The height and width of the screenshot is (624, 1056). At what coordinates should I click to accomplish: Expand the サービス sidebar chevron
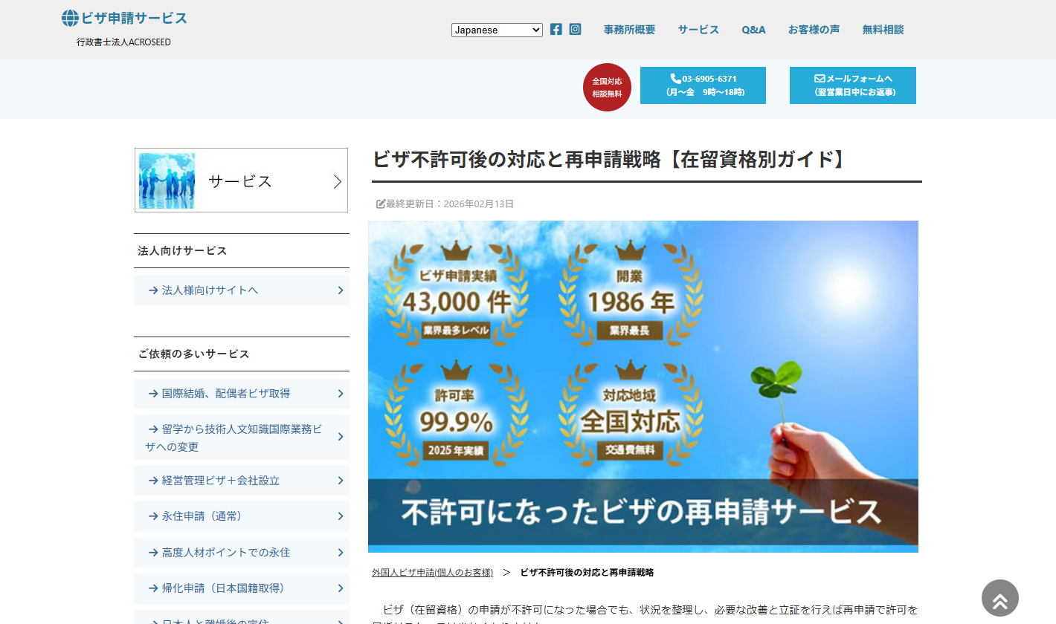(336, 180)
